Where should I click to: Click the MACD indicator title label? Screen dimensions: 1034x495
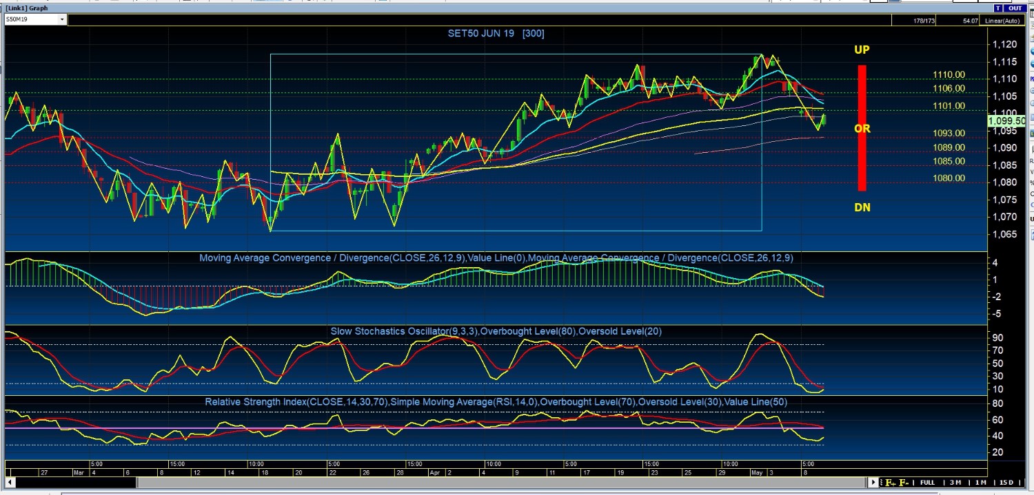[x=496, y=258]
